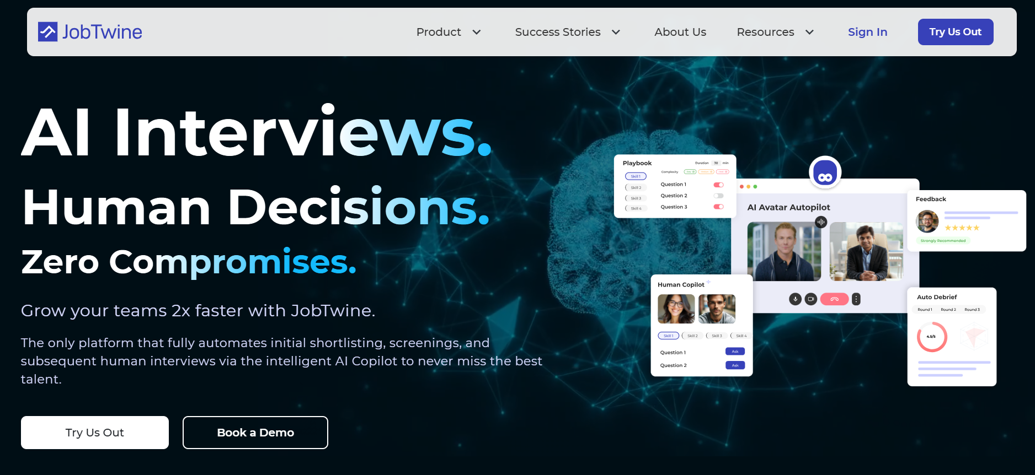Select the Round 2 tab in Auto Debrief
The image size is (1035, 475).
pyautogui.click(x=948, y=310)
